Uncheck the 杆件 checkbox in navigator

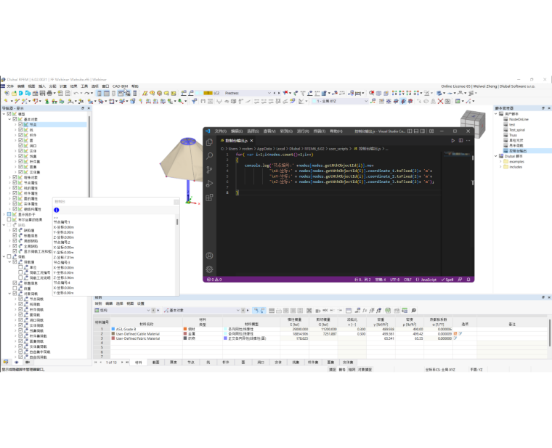point(20,135)
